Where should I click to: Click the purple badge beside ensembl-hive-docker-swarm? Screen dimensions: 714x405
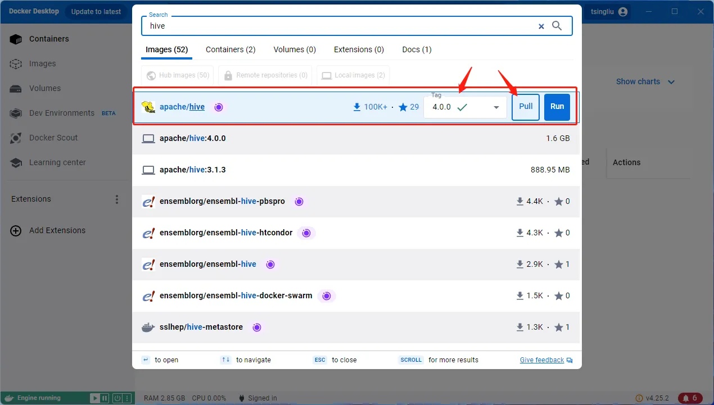pyautogui.click(x=326, y=295)
